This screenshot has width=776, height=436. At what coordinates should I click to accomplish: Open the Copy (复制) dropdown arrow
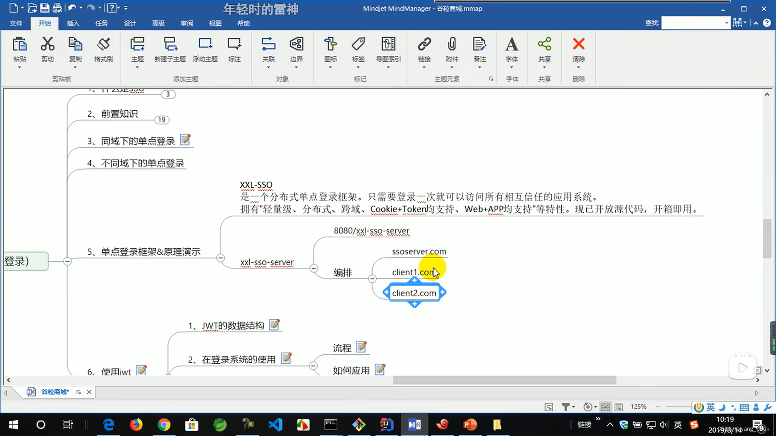coord(75,67)
